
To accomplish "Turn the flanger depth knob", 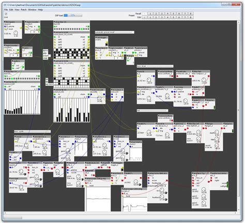I will (217, 132).
